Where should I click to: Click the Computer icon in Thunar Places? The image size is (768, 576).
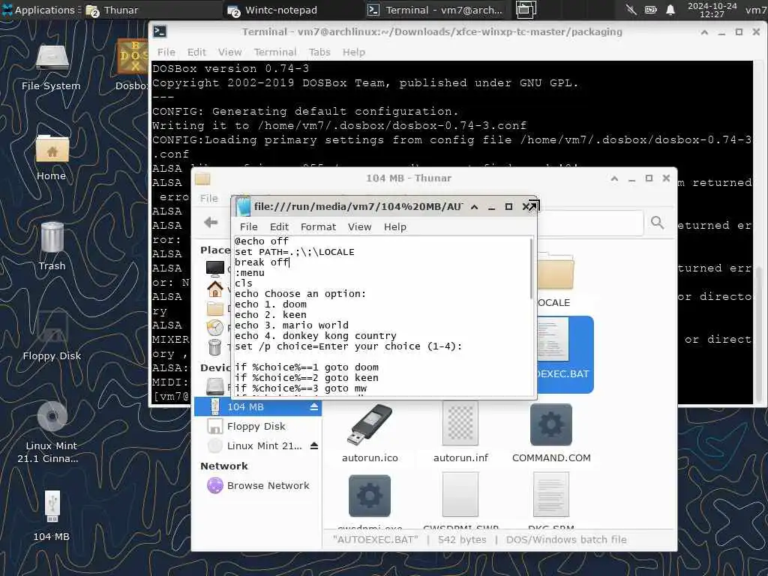coord(214,268)
